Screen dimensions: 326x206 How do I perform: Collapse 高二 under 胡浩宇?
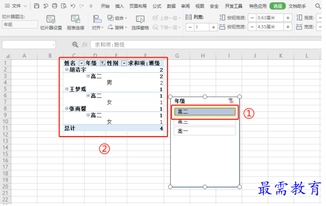[88, 76]
